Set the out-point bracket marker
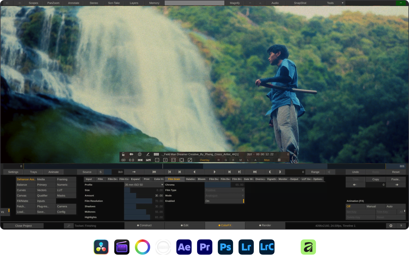The width and height of the screenshot is (409, 259). [280, 172]
